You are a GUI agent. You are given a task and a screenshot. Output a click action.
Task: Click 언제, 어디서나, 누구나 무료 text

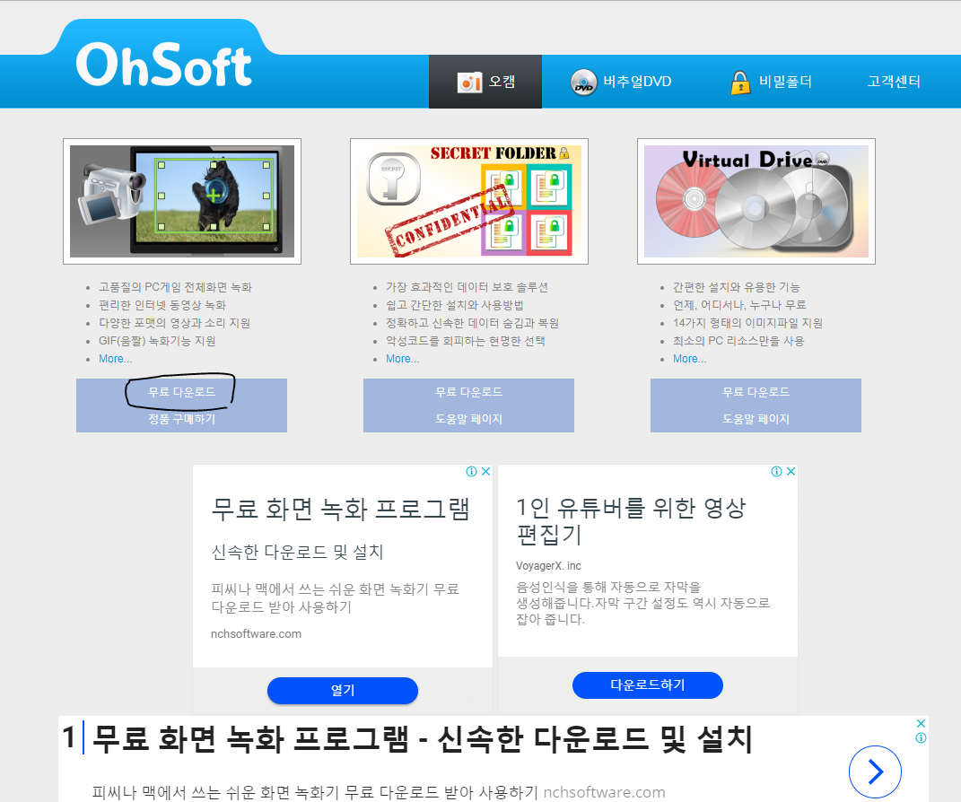pyautogui.click(x=739, y=305)
